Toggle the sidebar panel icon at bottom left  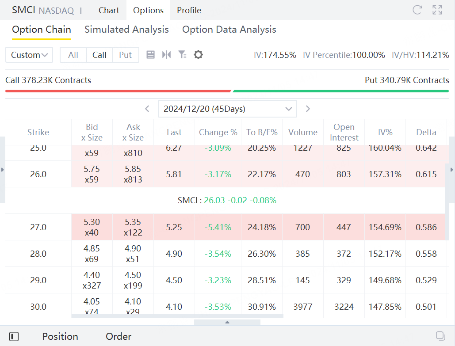[x=14, y=337]
